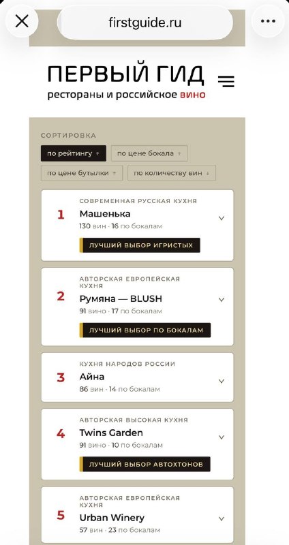Sort by по цене бокала
This screenshot has width=289, height=545.
pos(149,153)
